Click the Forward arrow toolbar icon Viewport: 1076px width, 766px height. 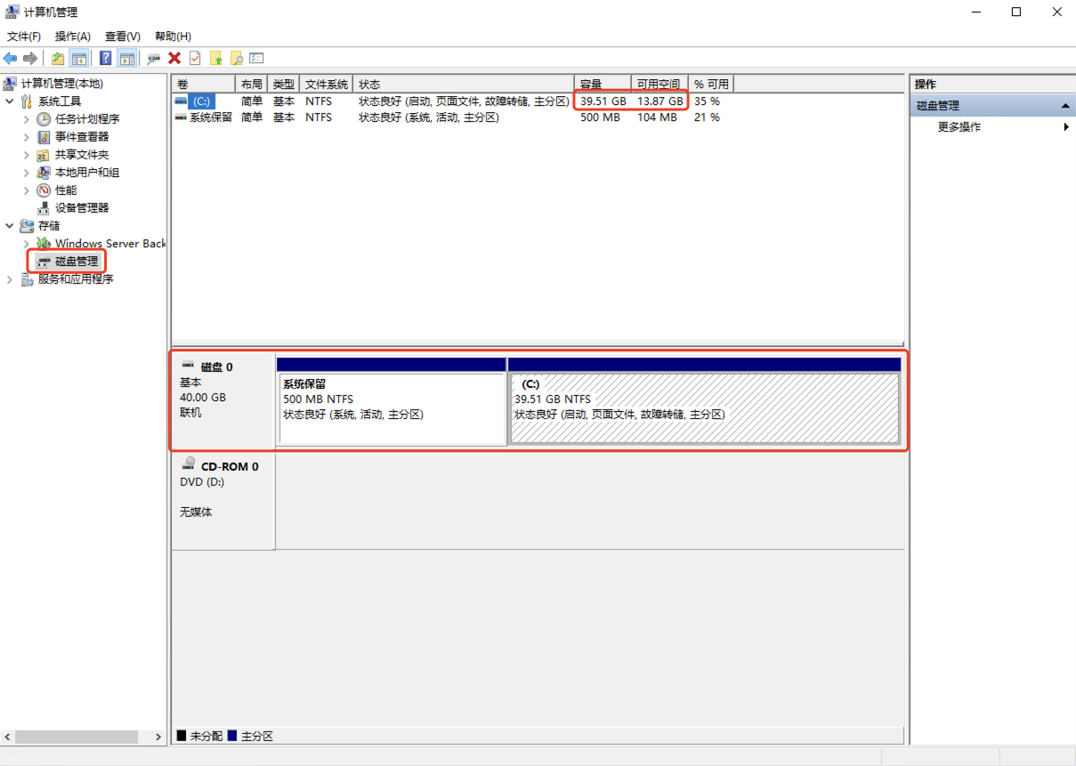(30, 58)
